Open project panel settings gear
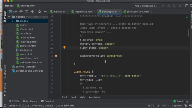This screenshot has height=108, width=192. pos(39,12)
